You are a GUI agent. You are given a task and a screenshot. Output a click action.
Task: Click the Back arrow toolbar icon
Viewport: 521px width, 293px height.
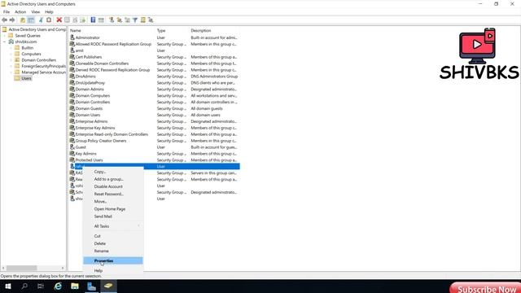[5, 20]
